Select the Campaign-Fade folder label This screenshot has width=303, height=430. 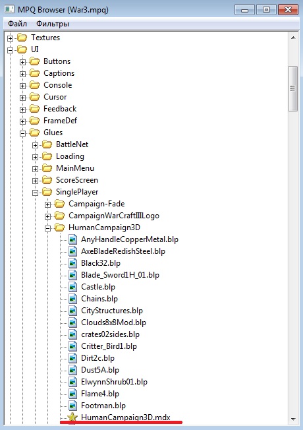pyautogui.click(x=97, y=204)
